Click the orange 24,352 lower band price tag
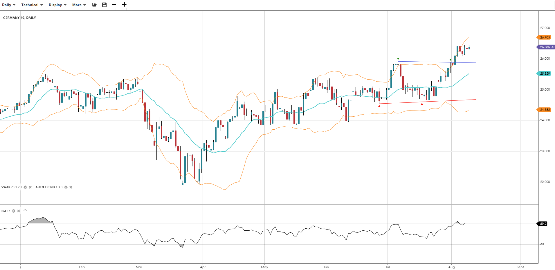Viewport: 555px width, 270px height. (543, 110)
